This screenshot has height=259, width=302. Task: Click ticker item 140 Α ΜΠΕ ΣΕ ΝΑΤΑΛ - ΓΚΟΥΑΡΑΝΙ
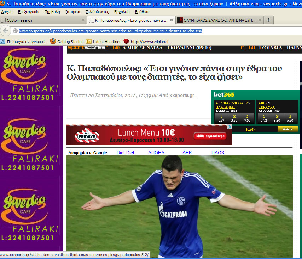162,48
